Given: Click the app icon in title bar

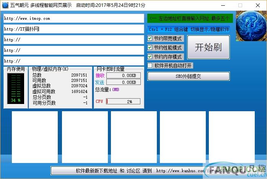Looking at the screenshot, I should tap(5, 5).
